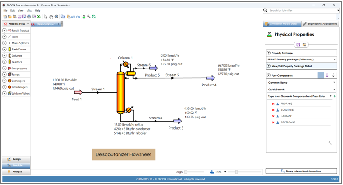Open a file with the yellow folder icon
This screenshot has width=343, height=185.
coord(9,17)
